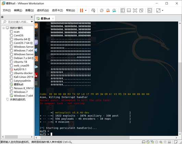The image size is (182, 144).
Task: Open the stretch display dropdown arrow
Action: click(x=162, y=10)
